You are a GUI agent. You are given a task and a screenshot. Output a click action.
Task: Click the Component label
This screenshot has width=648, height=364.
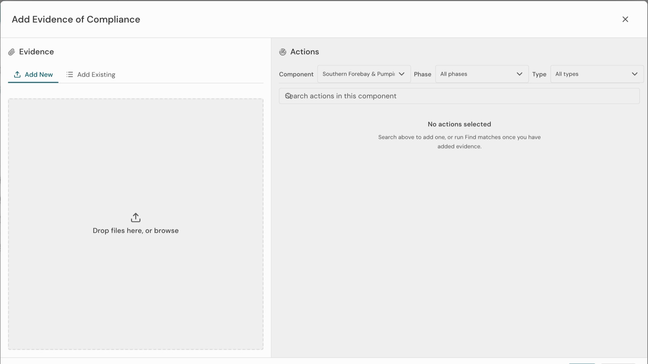pyautogui.click(x=296, y=74)
